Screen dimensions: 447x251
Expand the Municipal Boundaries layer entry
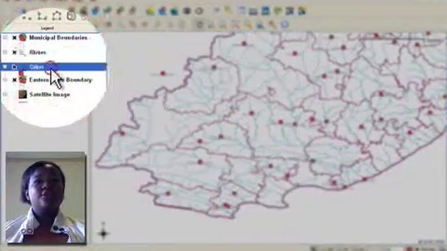point(5,37)
